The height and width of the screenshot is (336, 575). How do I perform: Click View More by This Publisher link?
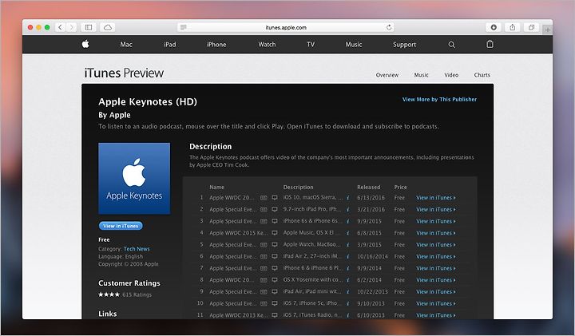tap(439, 99)
